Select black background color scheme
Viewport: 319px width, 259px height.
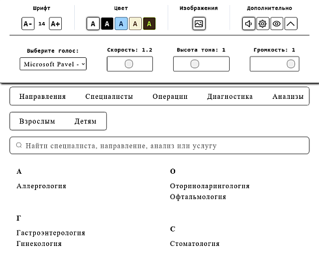pos(107,23)
